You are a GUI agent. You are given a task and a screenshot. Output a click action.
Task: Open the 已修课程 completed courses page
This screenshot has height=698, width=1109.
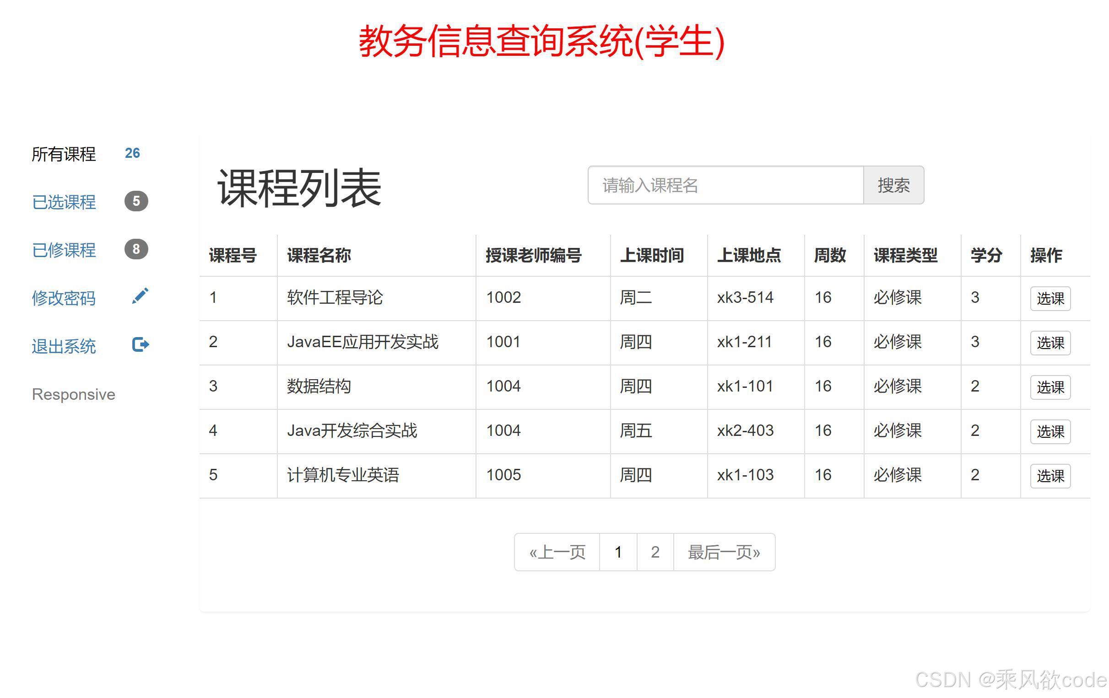point(64,250)
